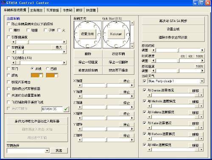
Task: Click the 瞬移 button beside Michelle
Action: [196, 101]
